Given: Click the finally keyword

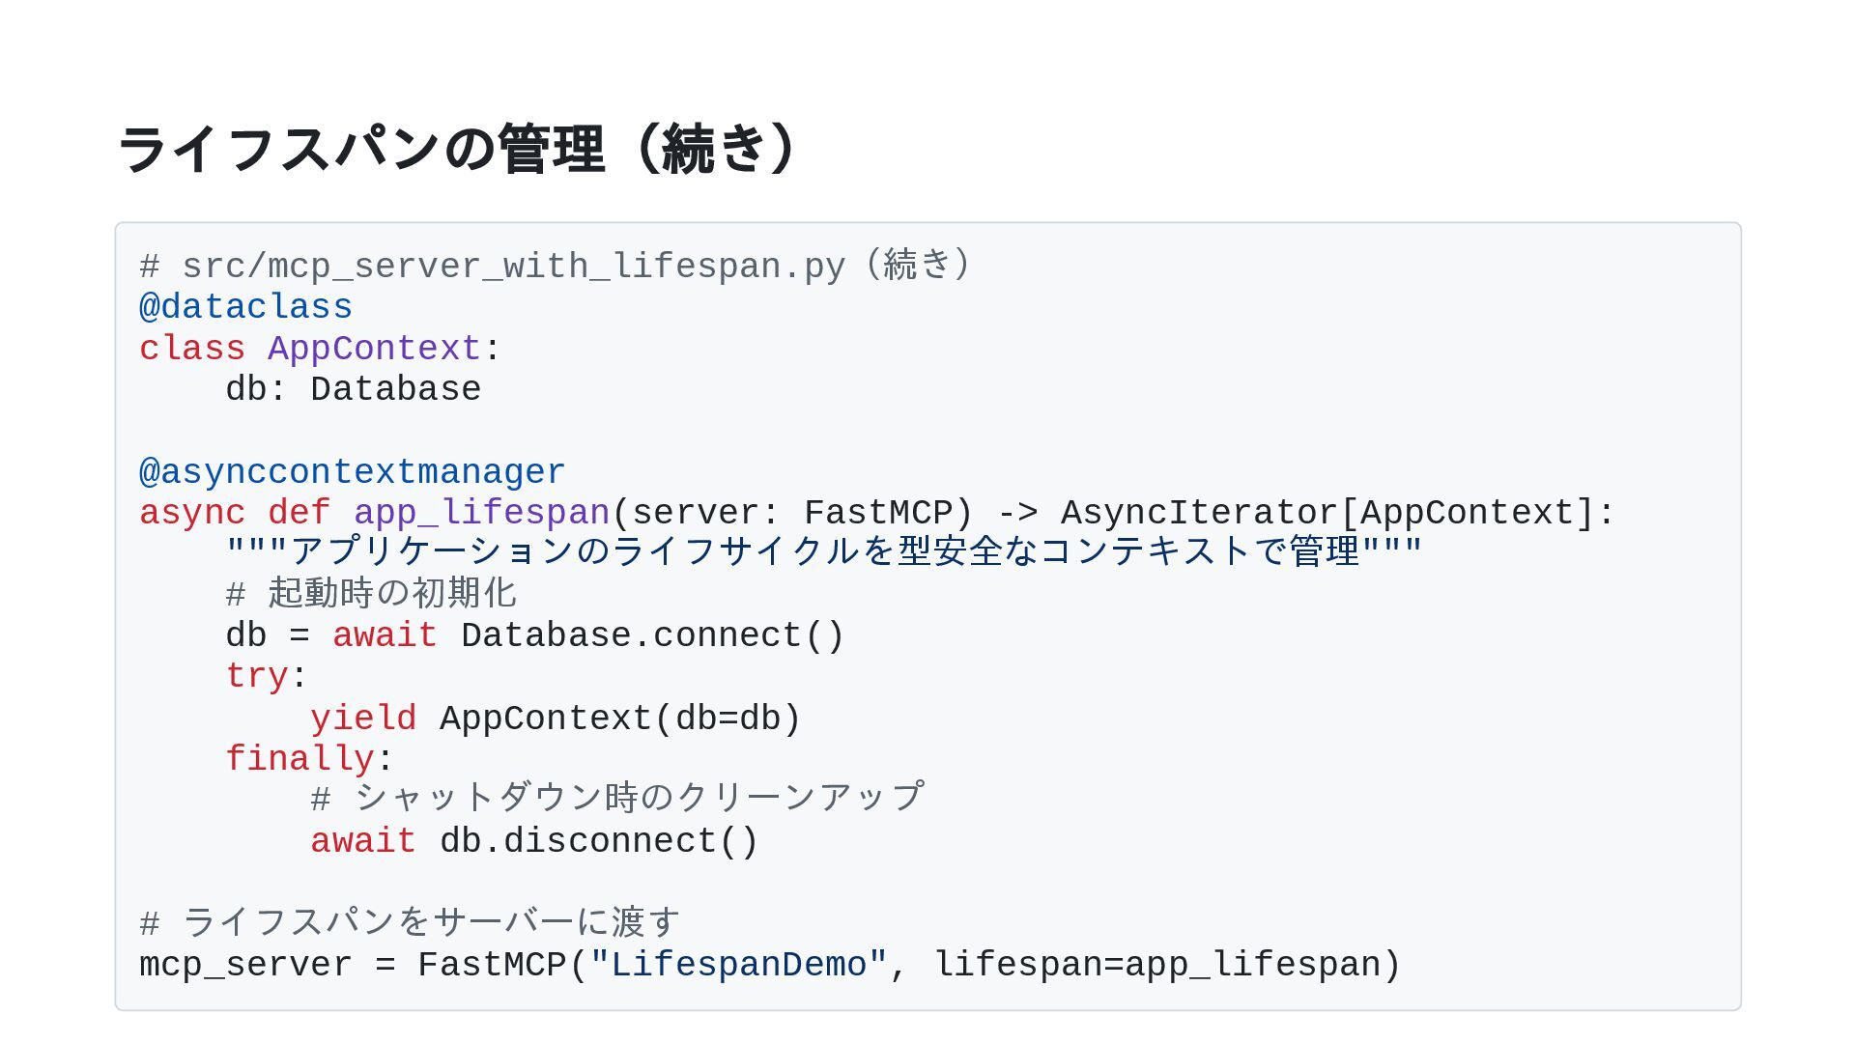Looking at the screenshot, I should (x=299, y=759).
